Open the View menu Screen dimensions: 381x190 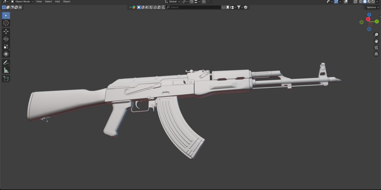39,1
